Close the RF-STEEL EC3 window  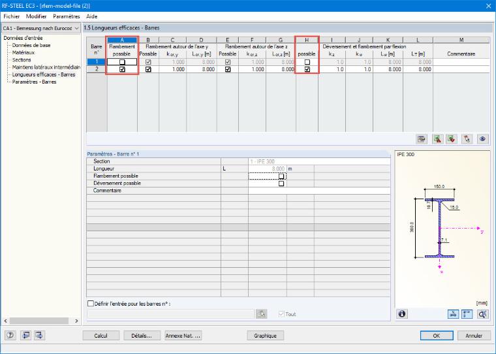click(488, 6)
